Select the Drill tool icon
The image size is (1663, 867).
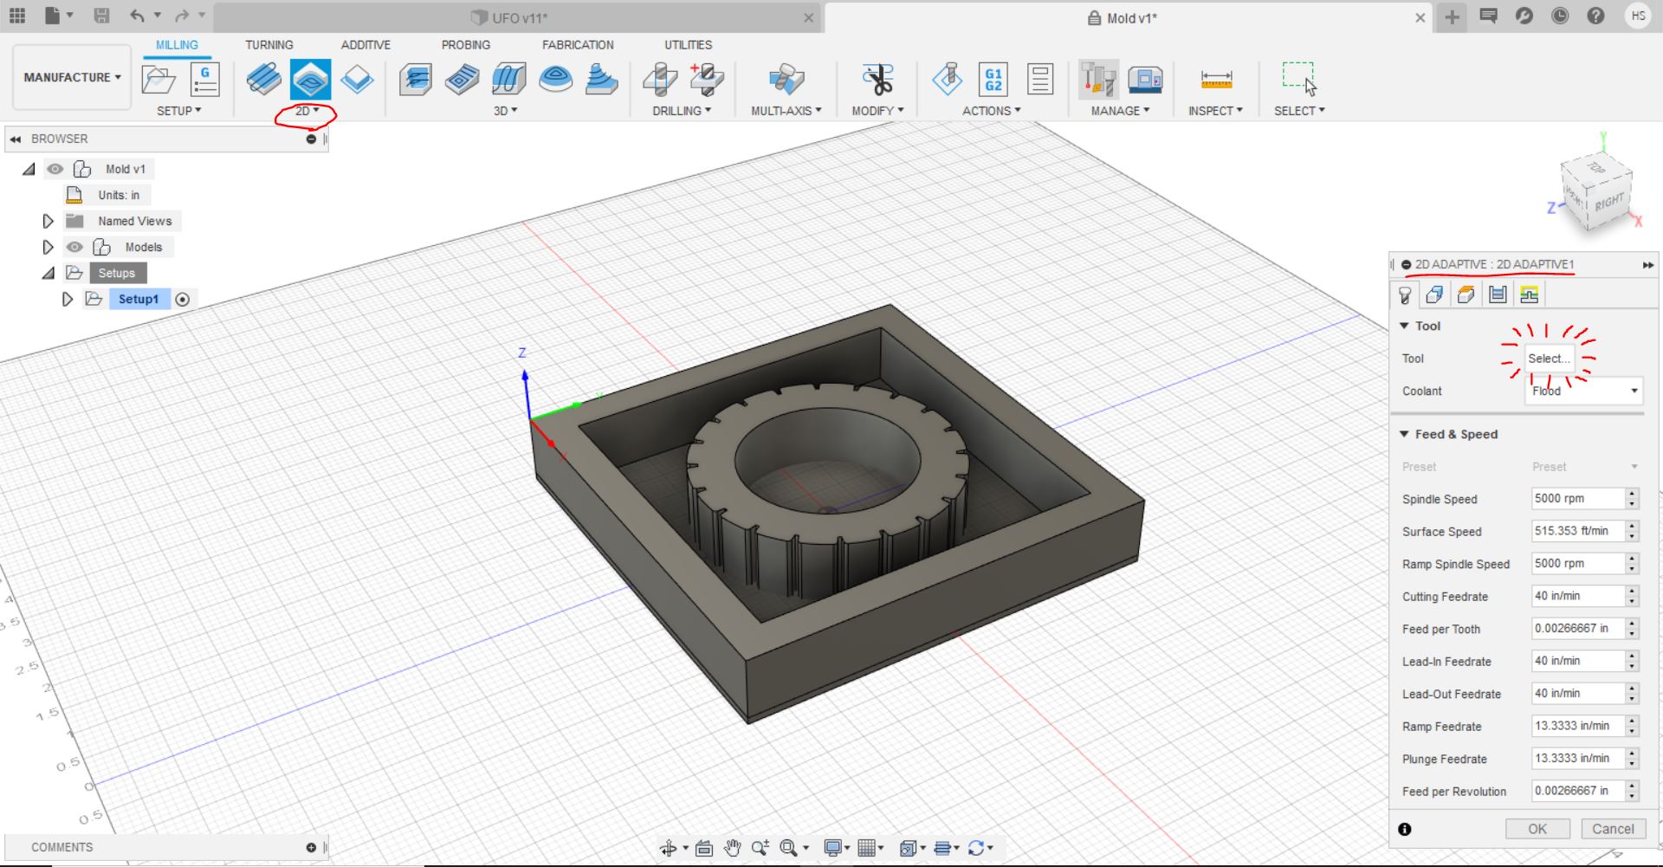(660, 80)
